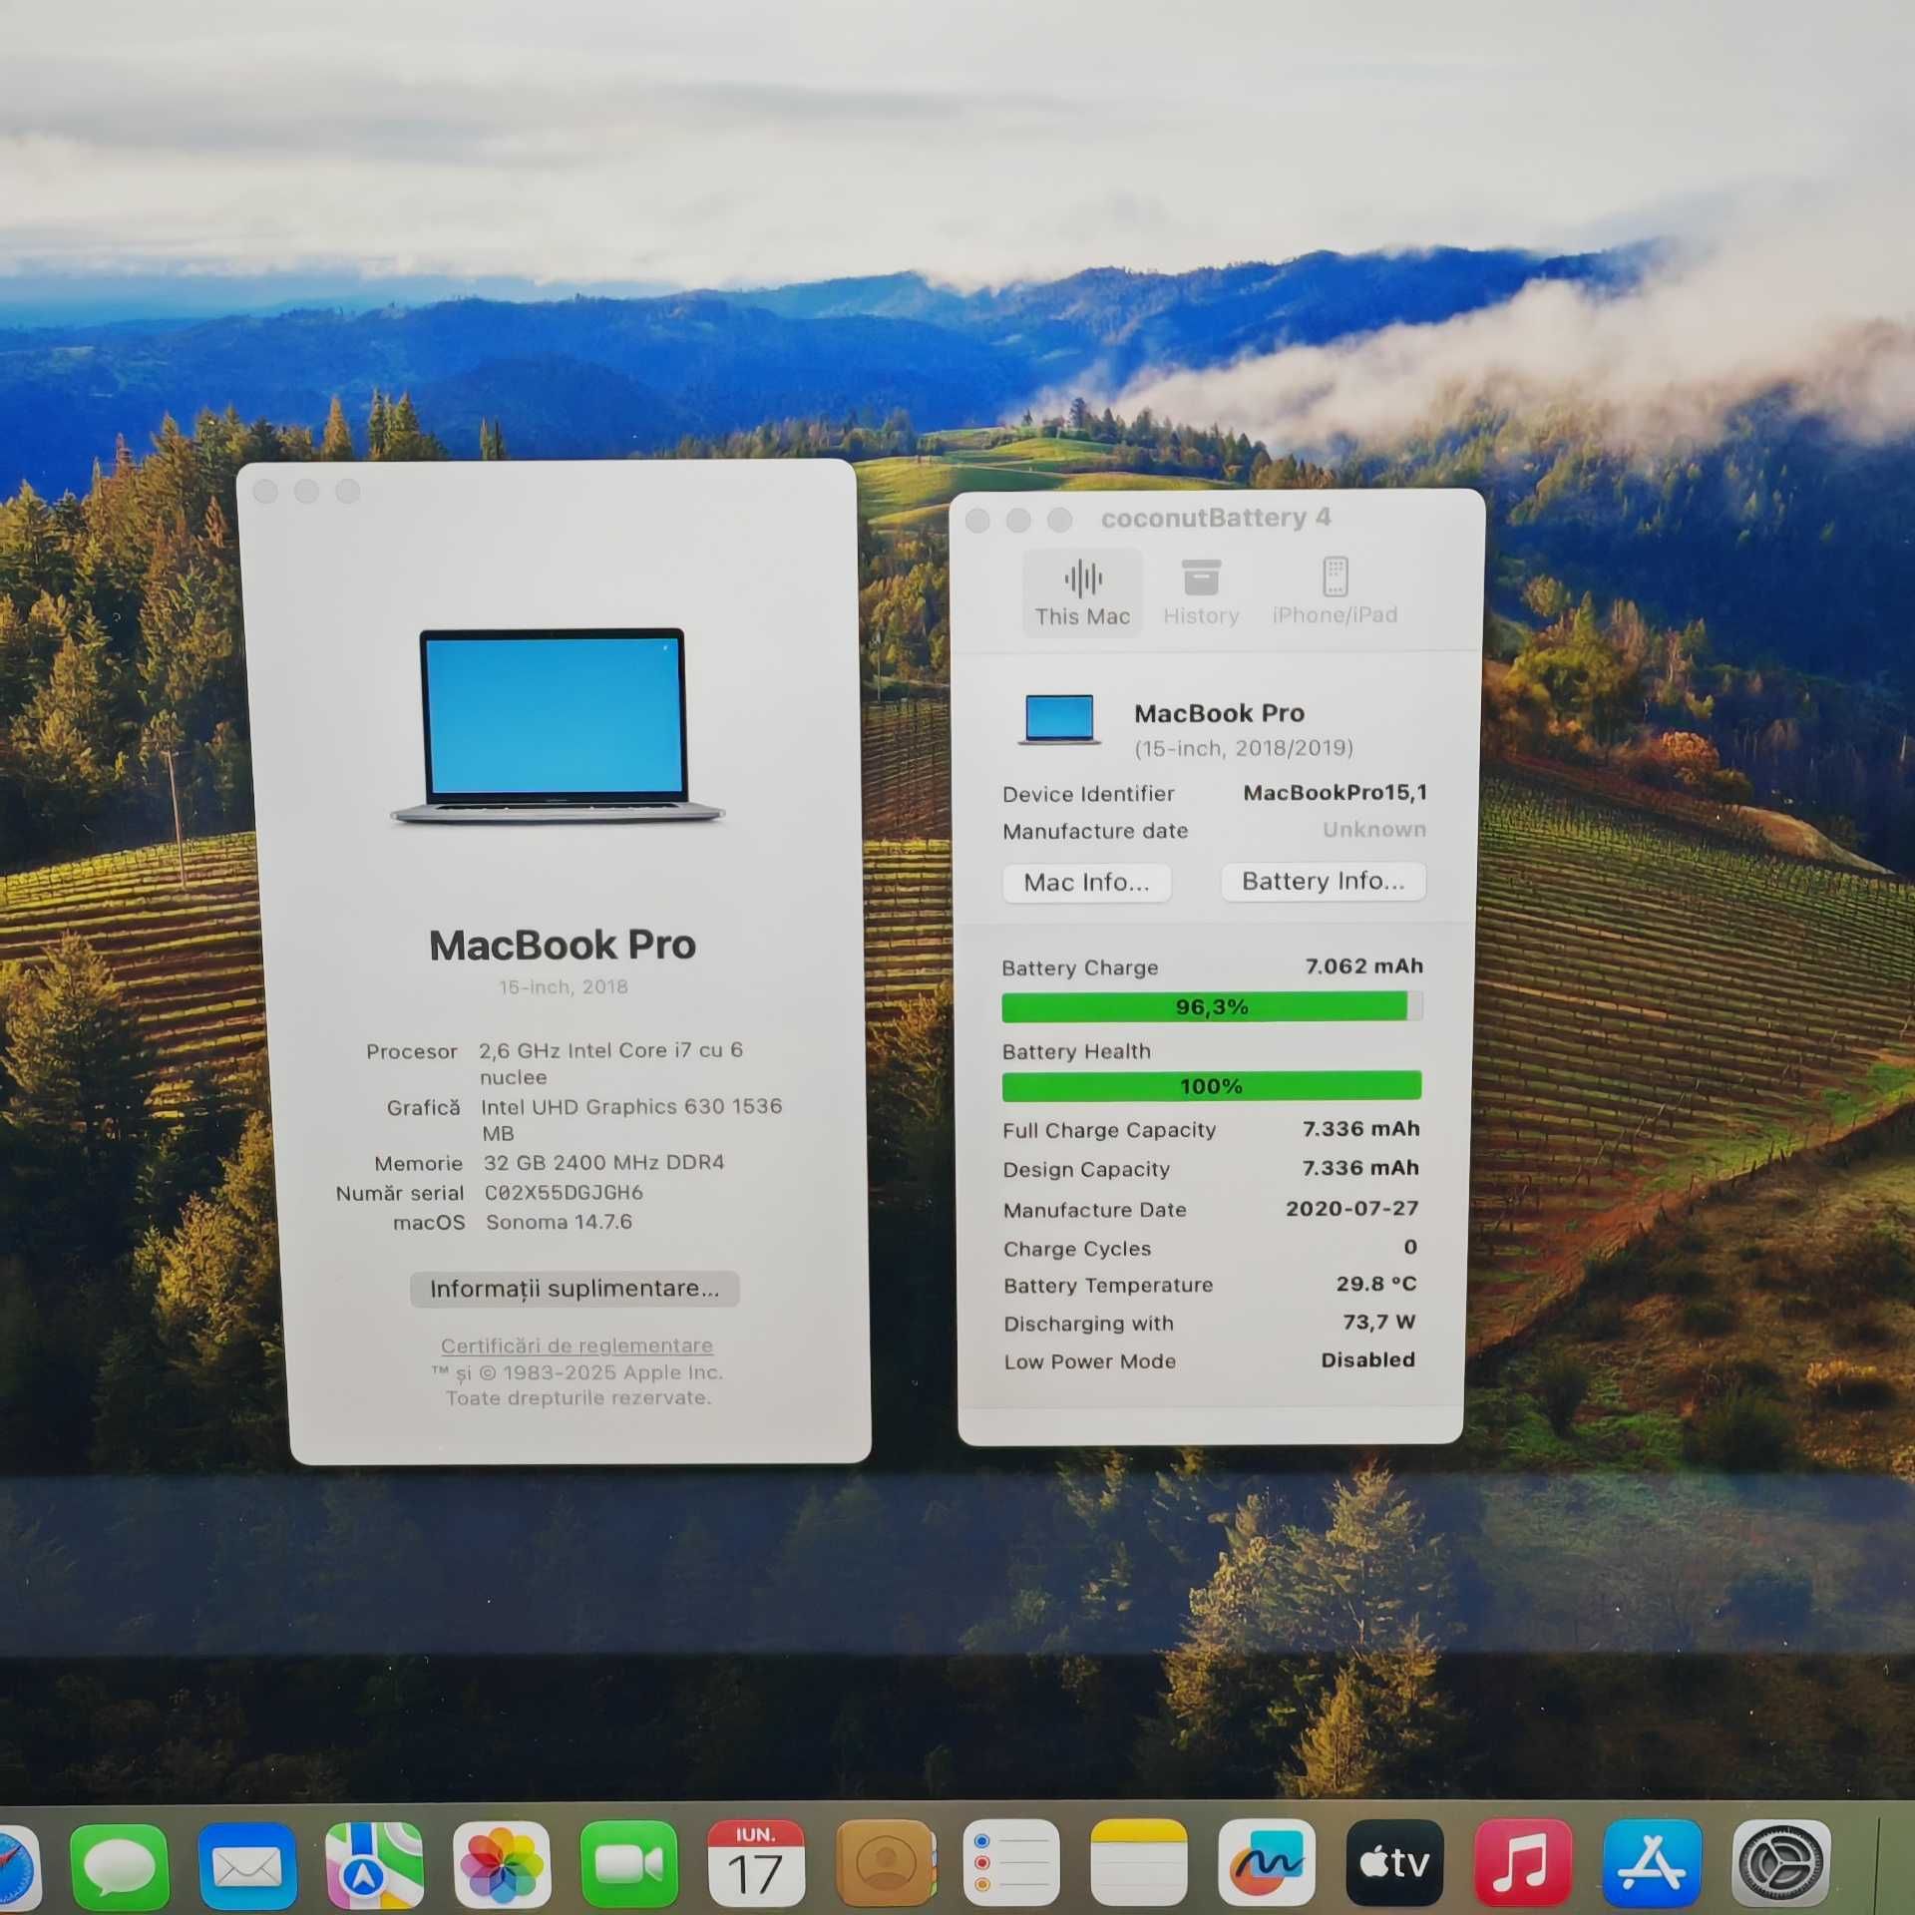Click Informații suplimentare... button
Viewport: 1915px width, 1915px height.
574,1289
